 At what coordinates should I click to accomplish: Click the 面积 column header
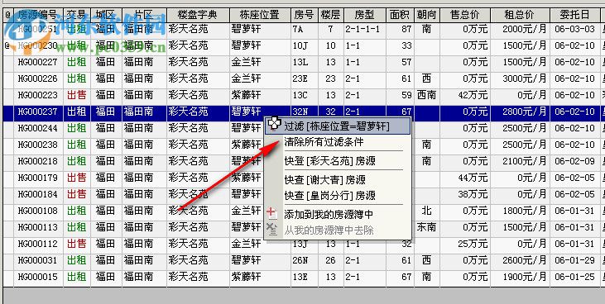point(400,15)
